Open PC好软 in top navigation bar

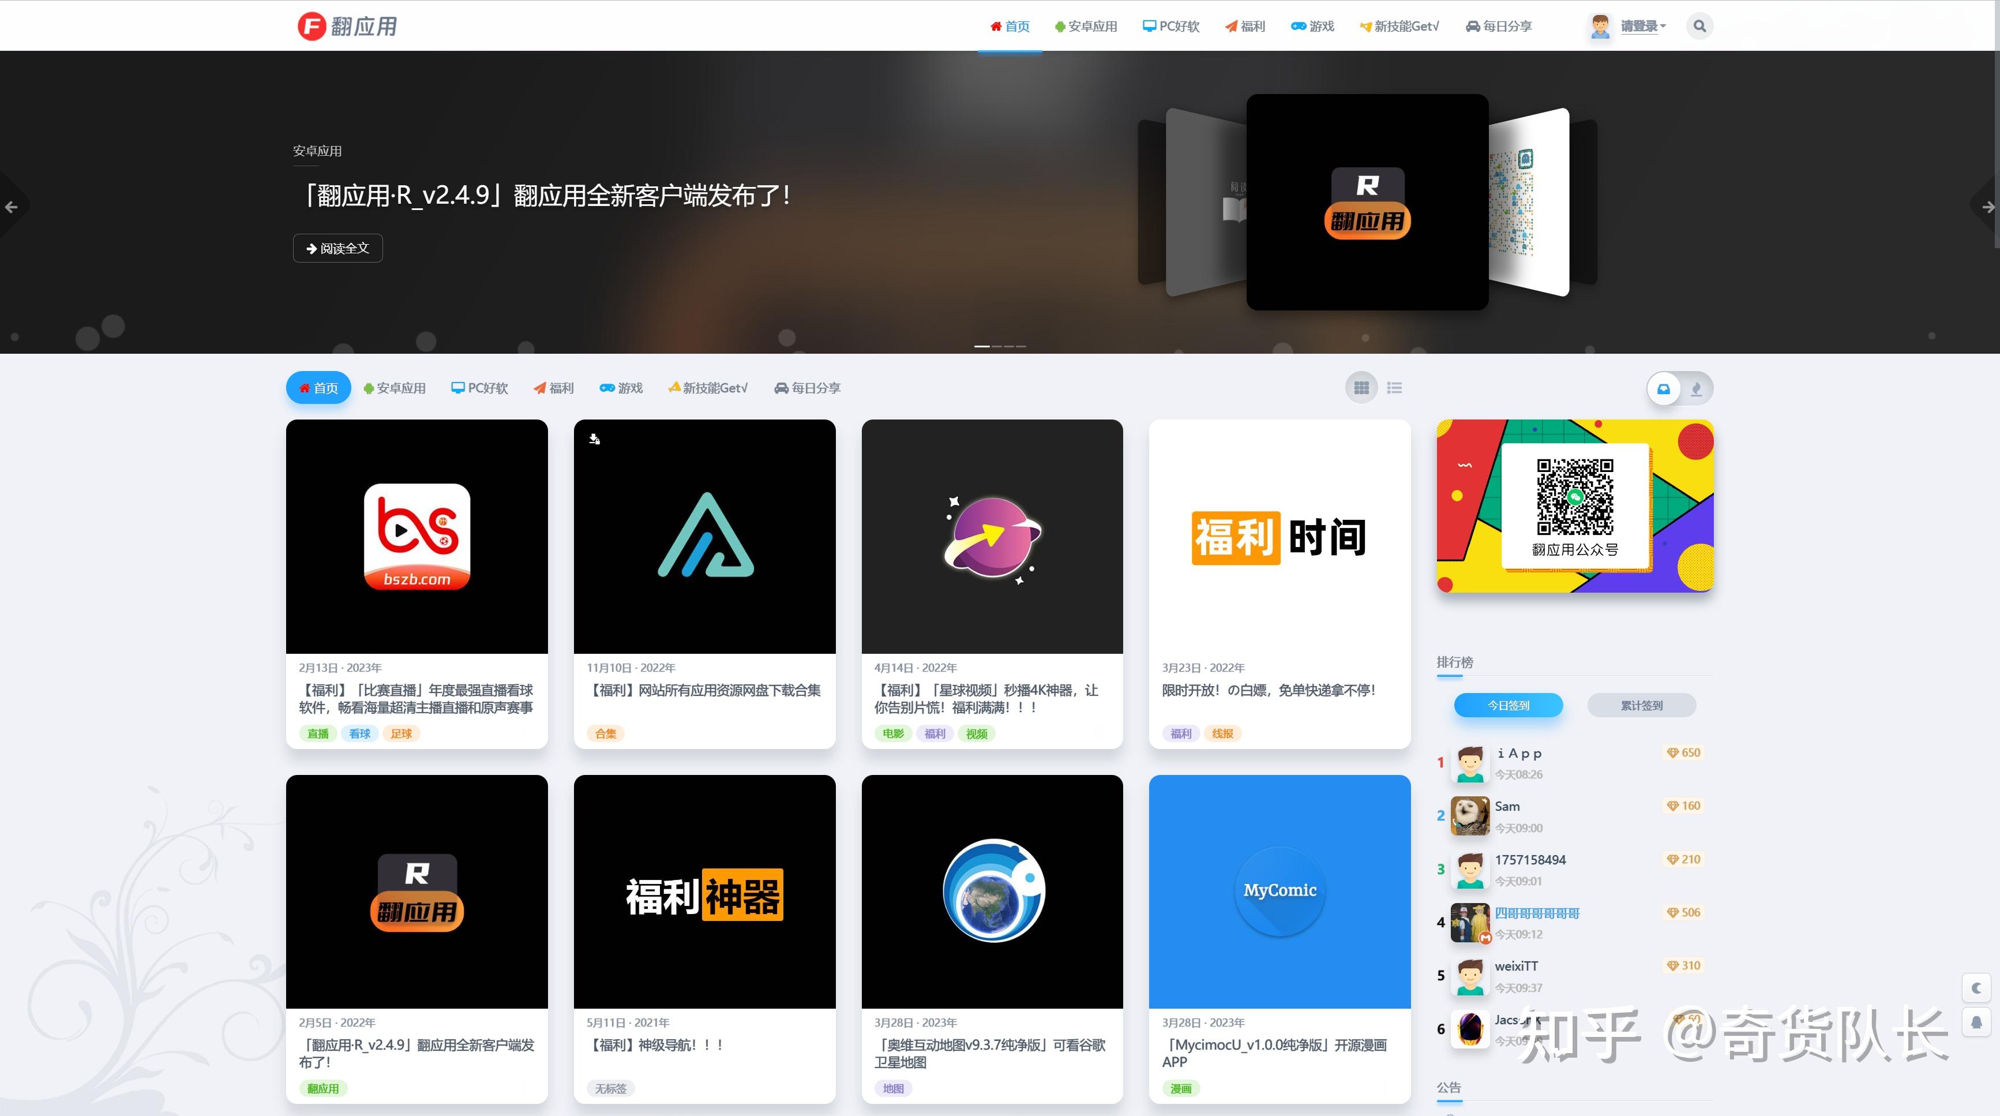1171,27
